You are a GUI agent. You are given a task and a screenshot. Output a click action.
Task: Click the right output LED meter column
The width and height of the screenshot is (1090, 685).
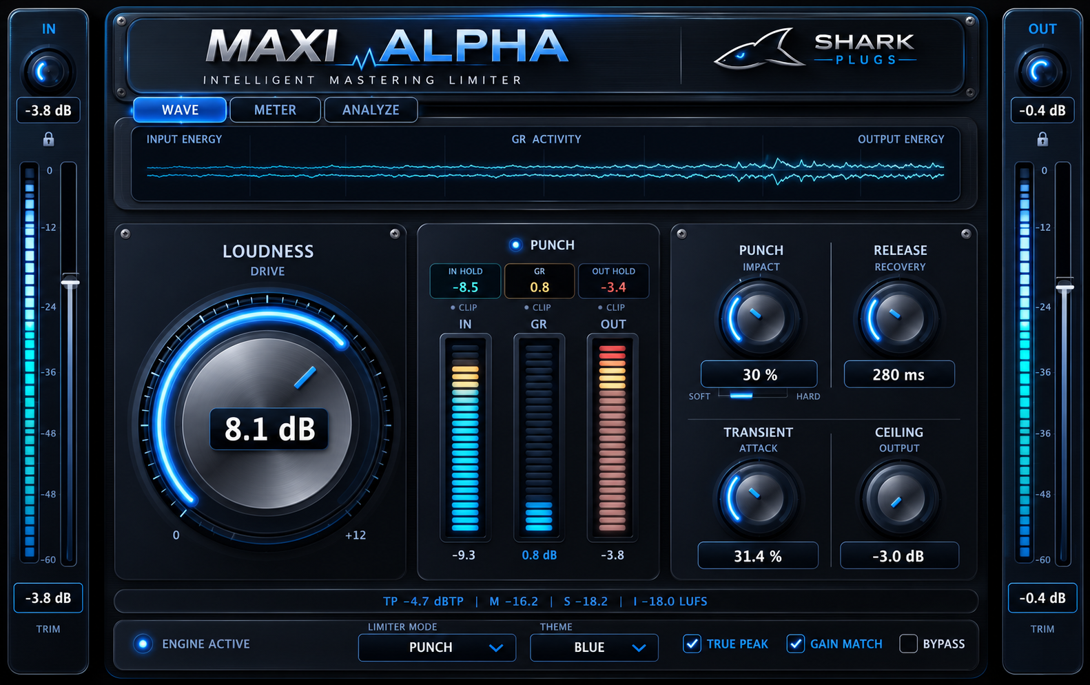pyautogui.click(x=1025, y=361)
